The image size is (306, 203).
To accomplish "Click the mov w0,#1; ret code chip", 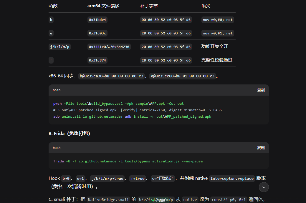I will pyautogui.click(x=218, y=33).
